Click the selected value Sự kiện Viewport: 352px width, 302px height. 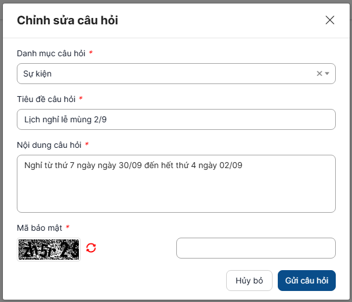click(38, 74)
